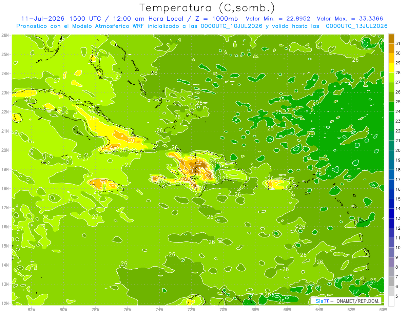Click the 12N latitude axis label

pos(5,303)
